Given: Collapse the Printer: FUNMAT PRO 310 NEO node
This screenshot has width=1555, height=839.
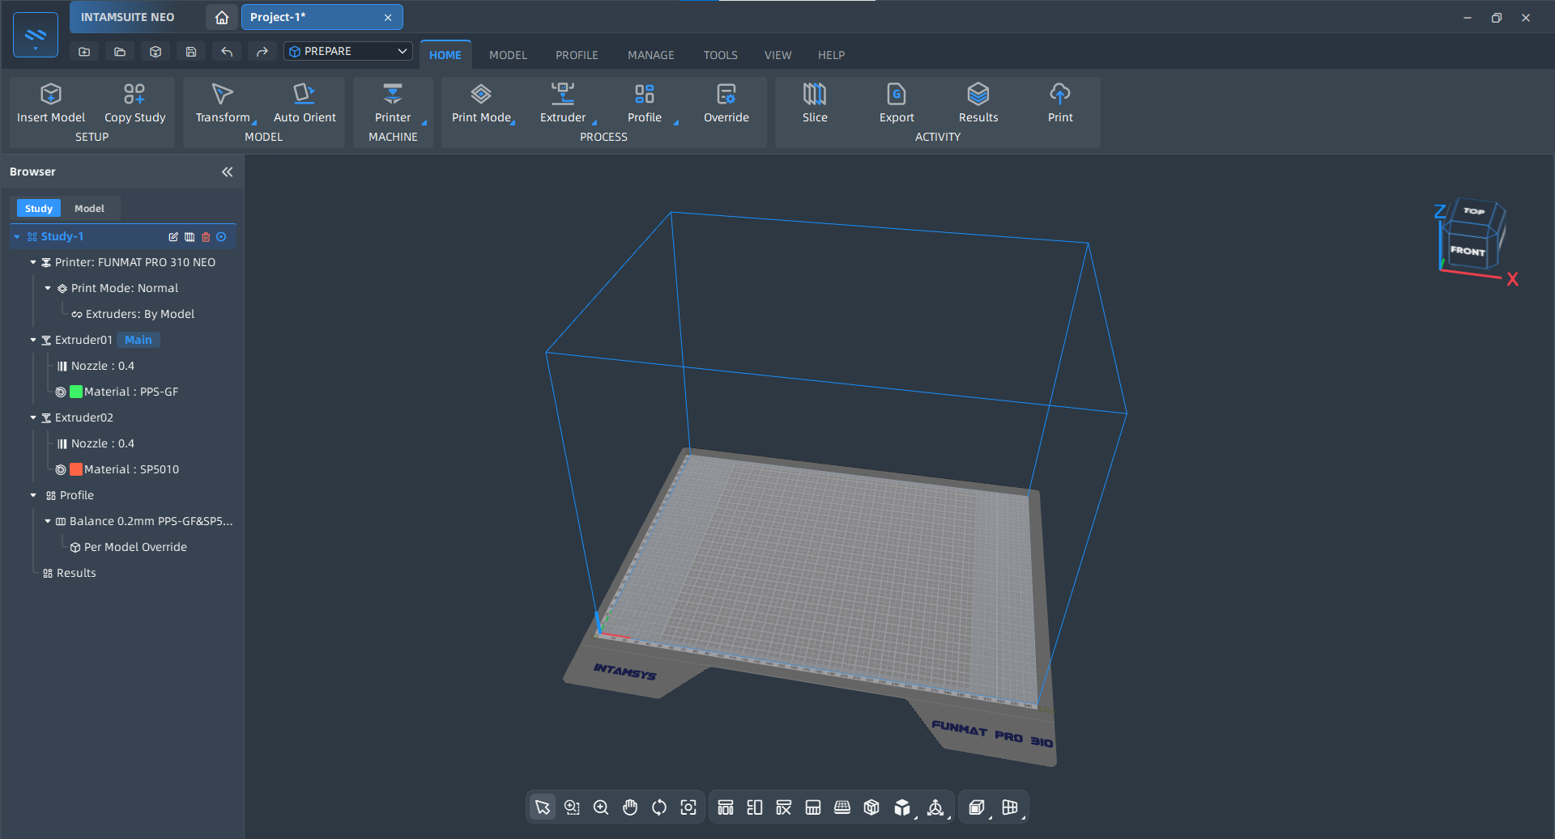Looking at the screenshot, I should click(33, 263).
